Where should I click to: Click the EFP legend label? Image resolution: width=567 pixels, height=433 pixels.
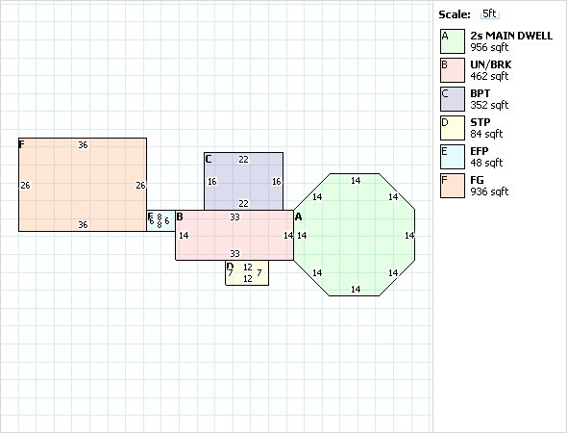click(480, 151)
